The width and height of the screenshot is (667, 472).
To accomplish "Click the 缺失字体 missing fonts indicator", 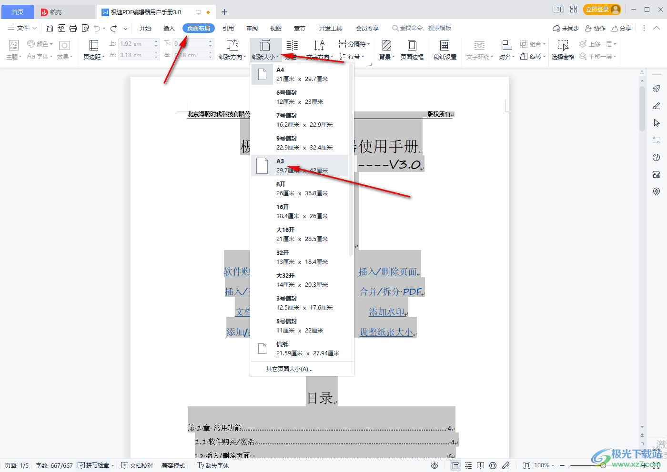I will pos(213,465).
